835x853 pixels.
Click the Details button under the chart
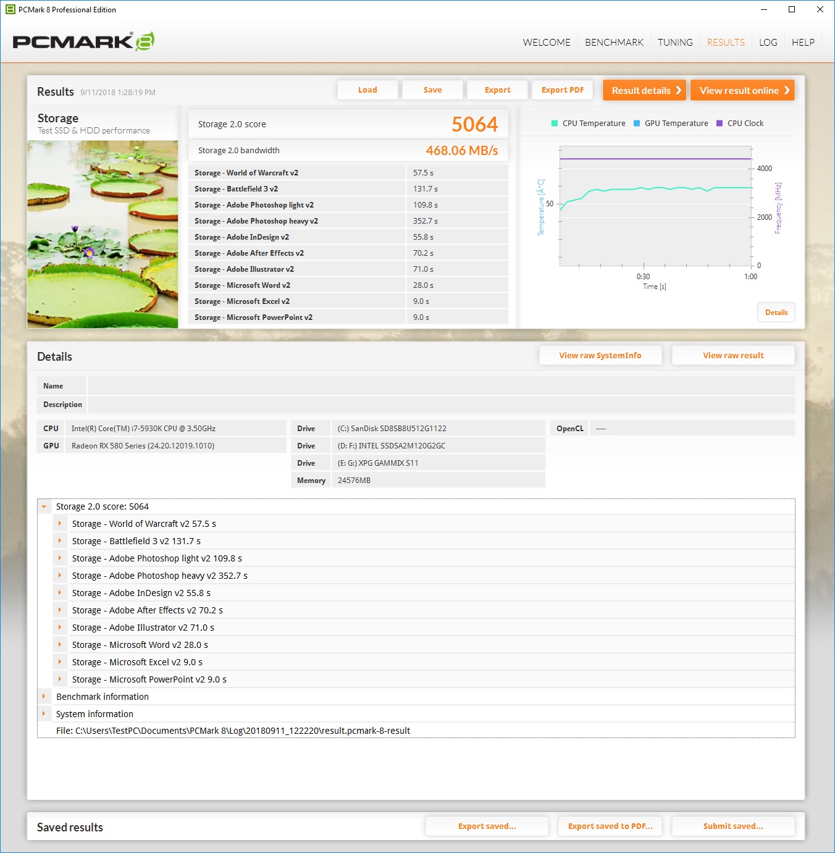776,313
